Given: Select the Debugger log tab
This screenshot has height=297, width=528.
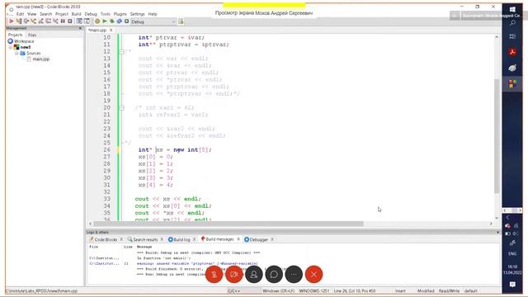Looking at the screenshot, I should click(x=258, y=239).
